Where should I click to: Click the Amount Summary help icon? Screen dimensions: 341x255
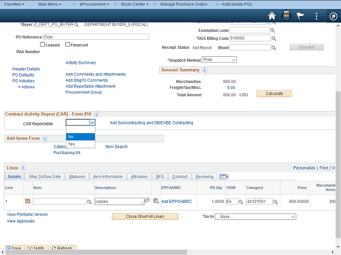tap(205, 70)
